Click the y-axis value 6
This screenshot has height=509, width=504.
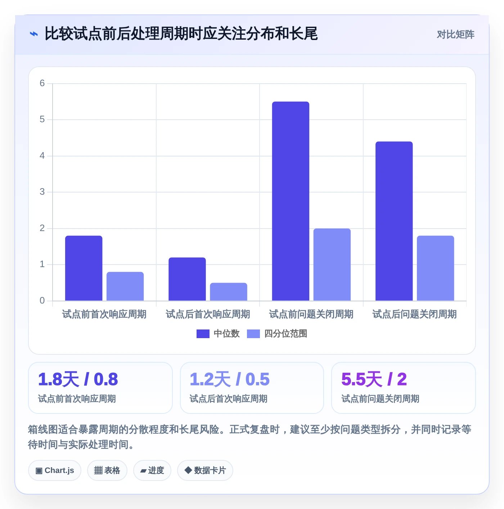[x=42, y=83]
